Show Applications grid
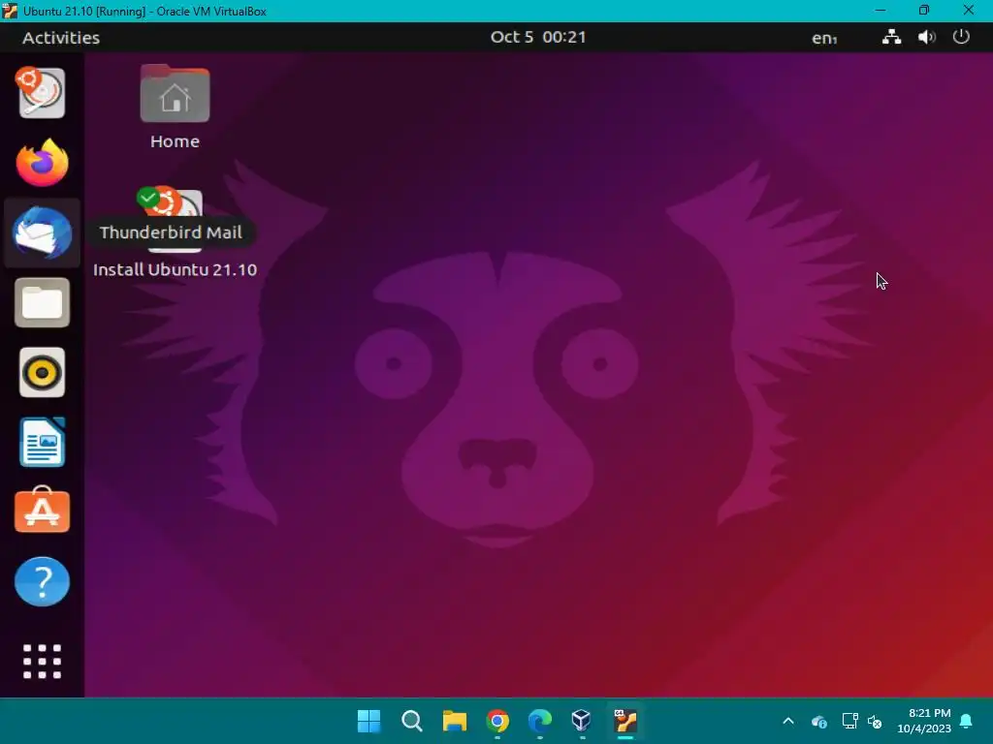This screenshot has height=744, width=993. pos(42,661)
